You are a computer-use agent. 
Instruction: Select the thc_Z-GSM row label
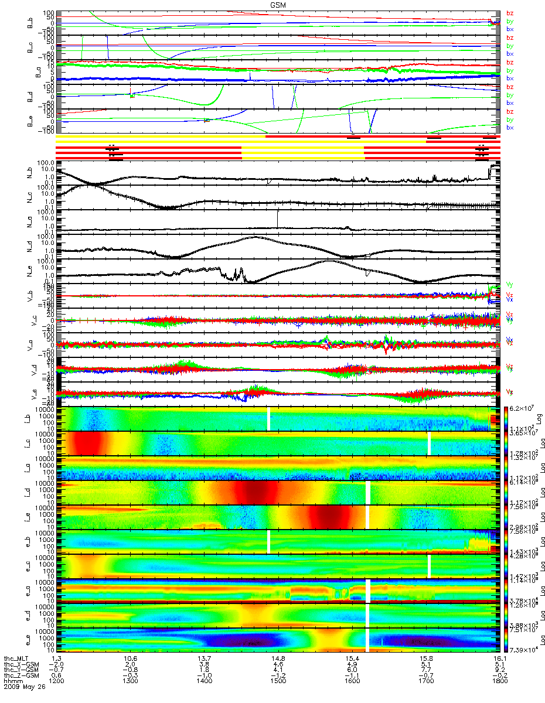pyautogui.click(x=22, y=675)
